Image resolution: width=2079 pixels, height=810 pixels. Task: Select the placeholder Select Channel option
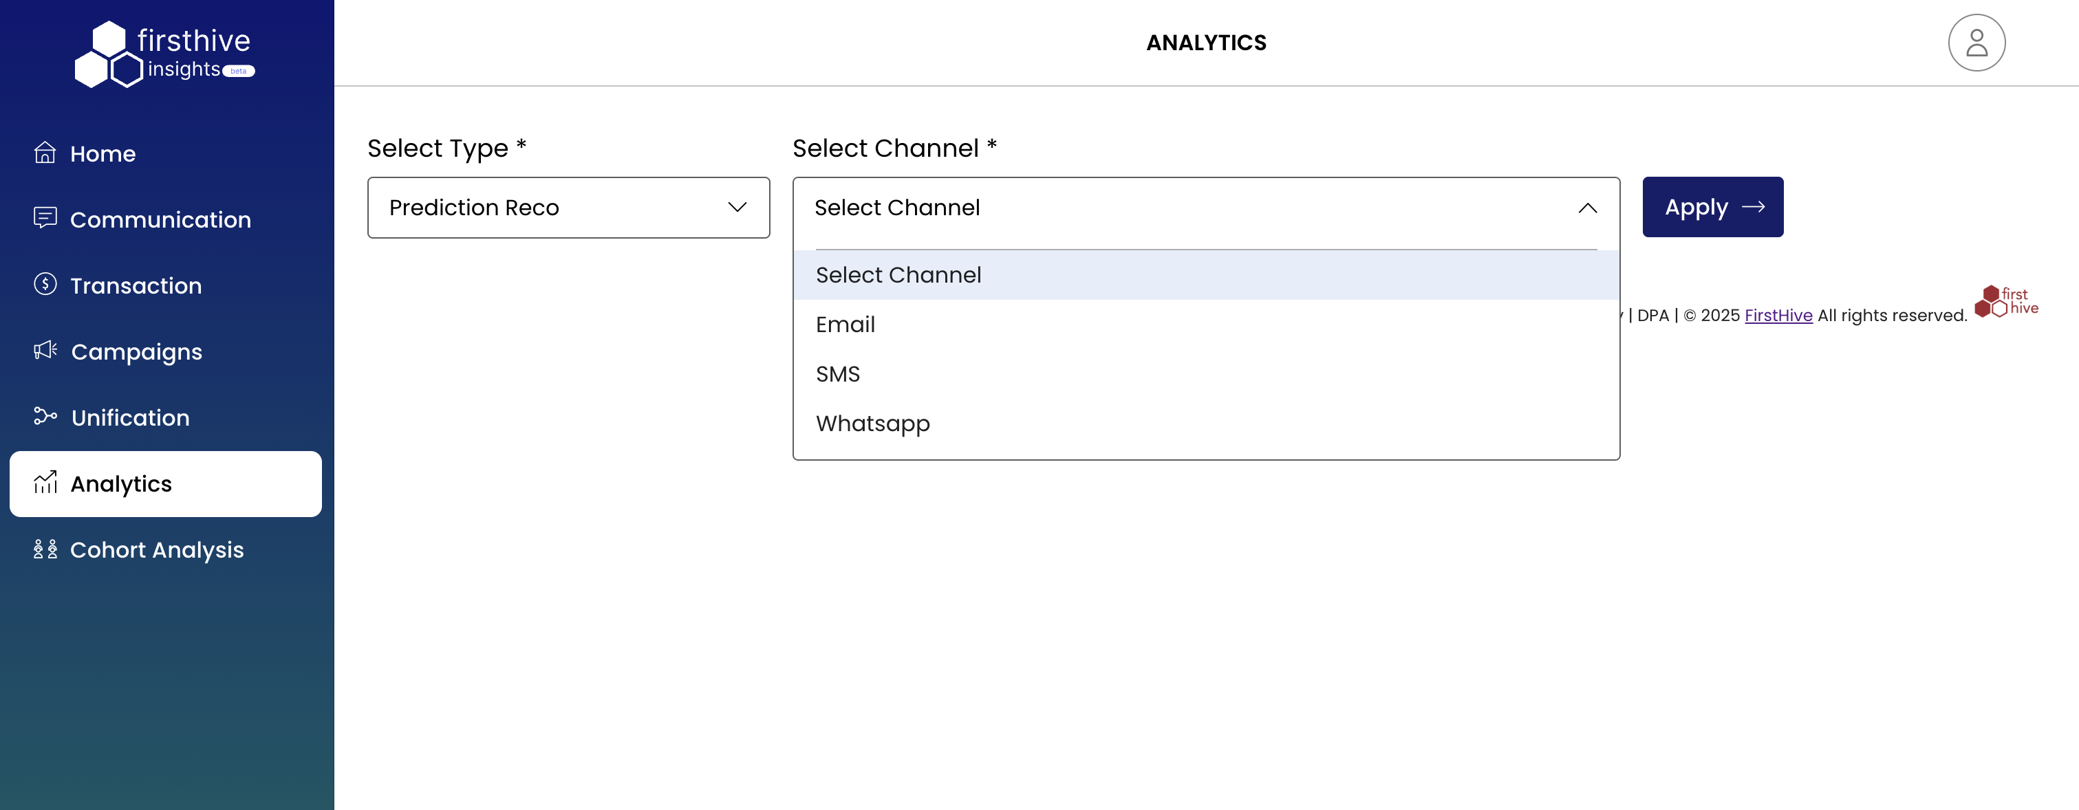point(898,275)
